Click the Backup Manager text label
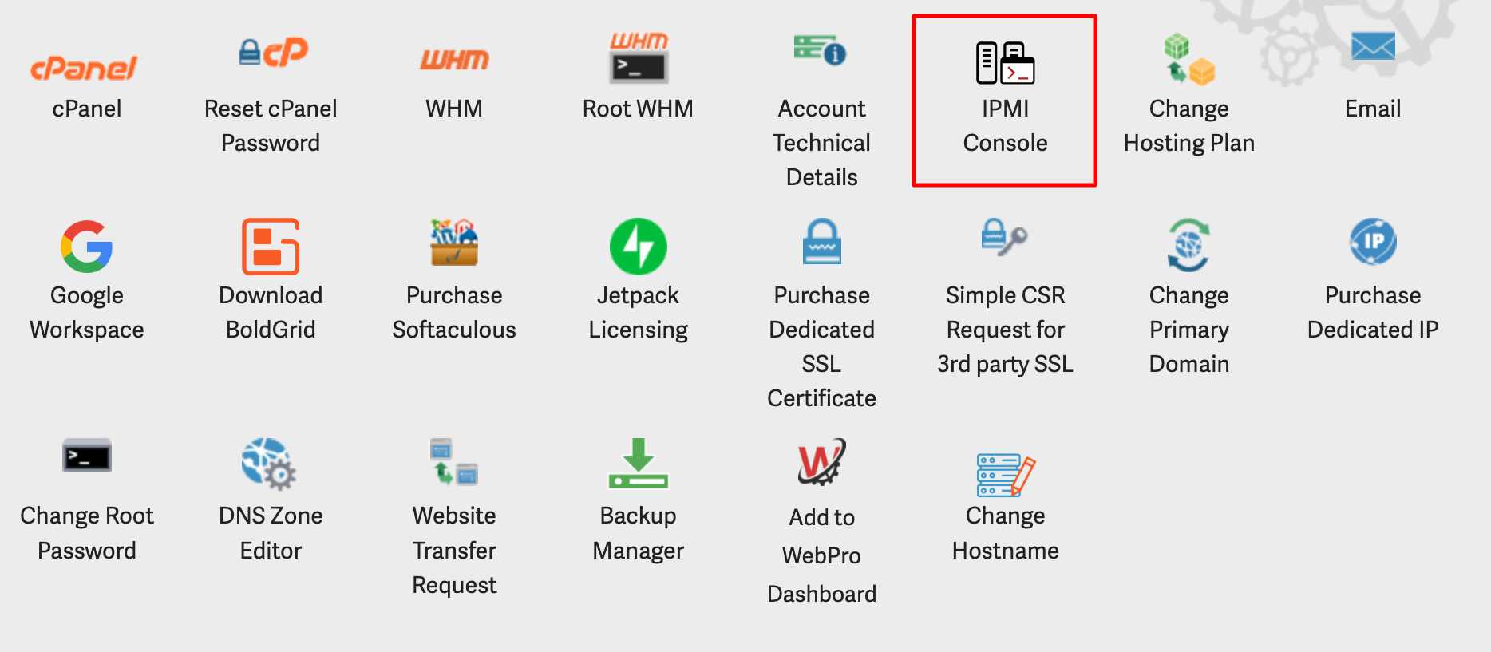1491x652 pixels. [x=638, y=533]
